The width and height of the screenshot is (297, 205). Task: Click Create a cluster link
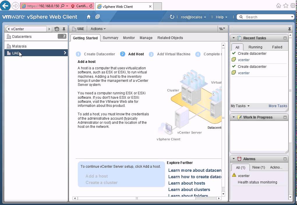click(x=102, y=183)
